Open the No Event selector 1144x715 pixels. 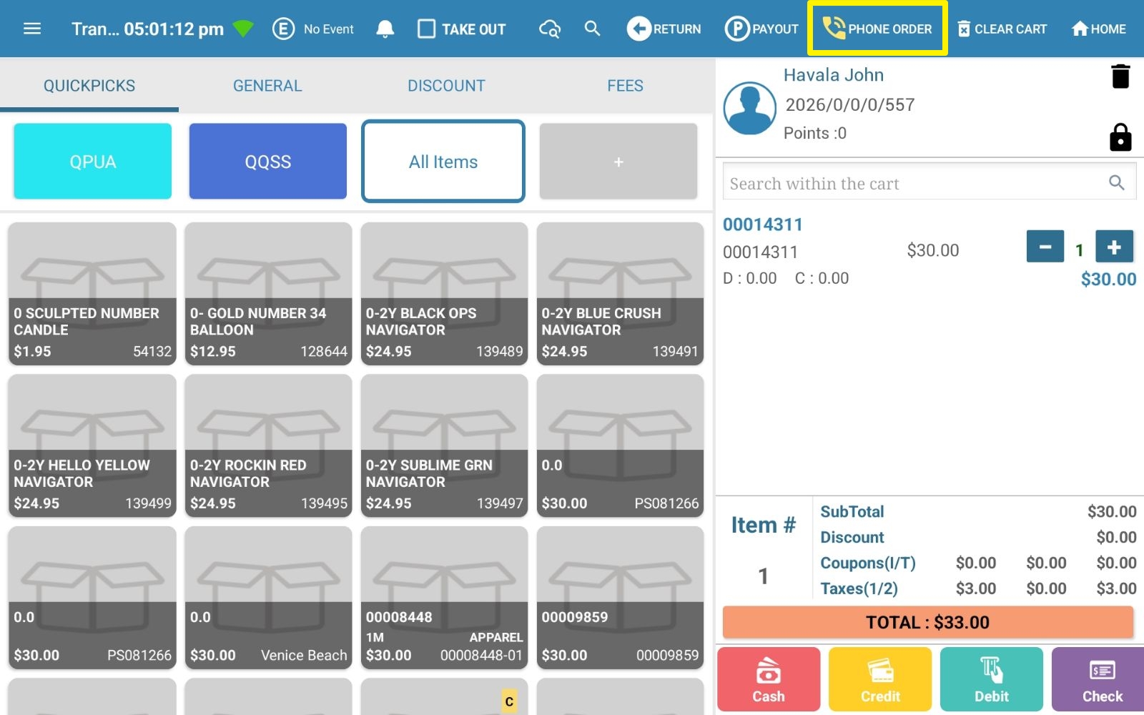[x=313, y=29]
